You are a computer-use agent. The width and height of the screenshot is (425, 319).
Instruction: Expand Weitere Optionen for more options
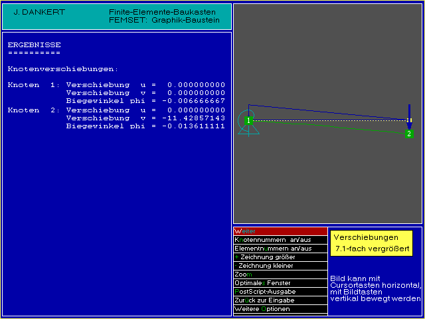tap(280, 308)
